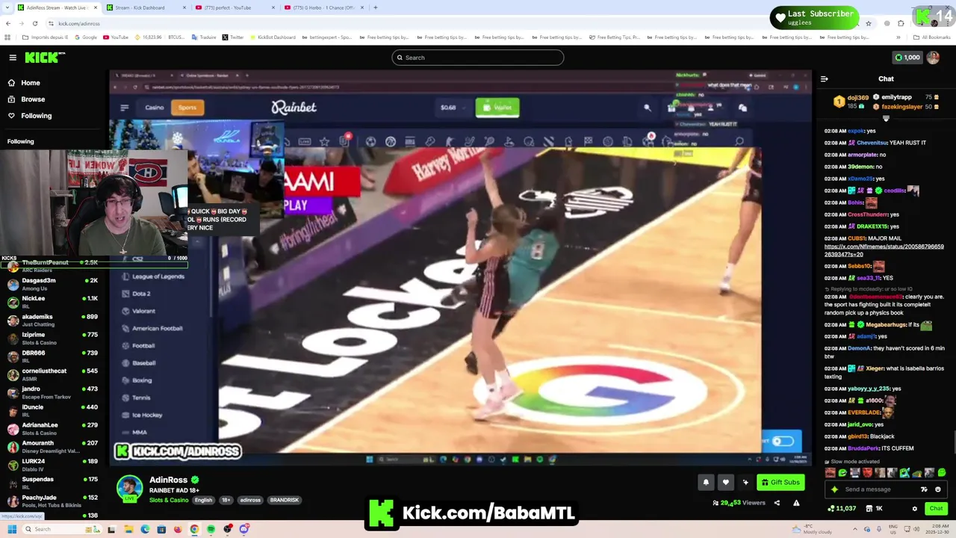Click the 7TV icon in message box

tap(924, 489)
